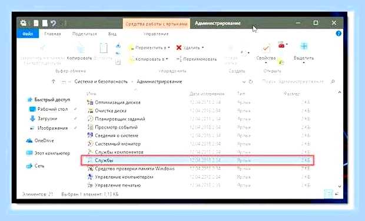Image resolution: width=365 pixels, height=221 pixels.
Task: Click the Properties icon in title bar quick access
Action: pyautogui.click(x=36, y=23)
